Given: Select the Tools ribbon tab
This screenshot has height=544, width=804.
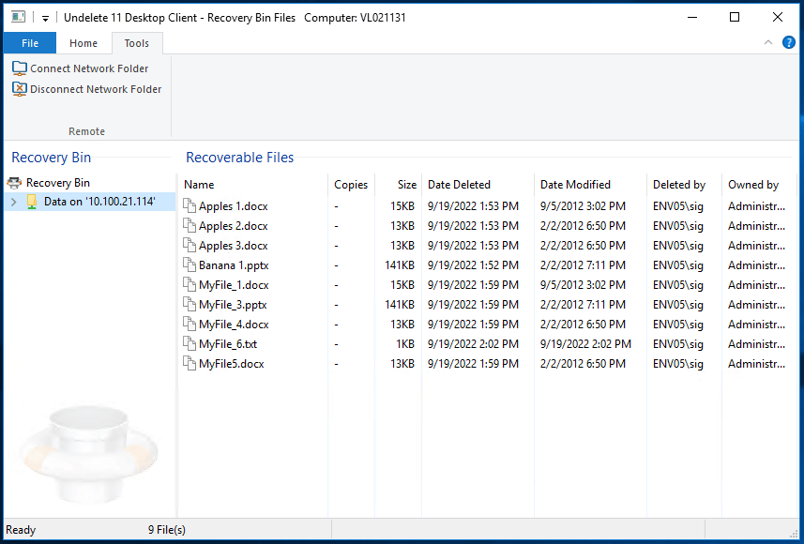Looking at the screenshot, I should (x=136, y=42).
